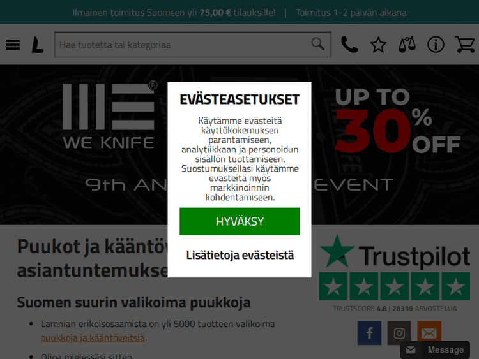Click the Lamnia L logo
This screenshot has width=479, height=359.
[38, 45]
